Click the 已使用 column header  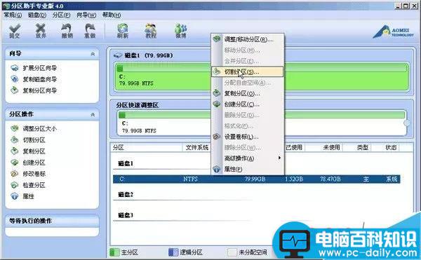coord(294,147)
